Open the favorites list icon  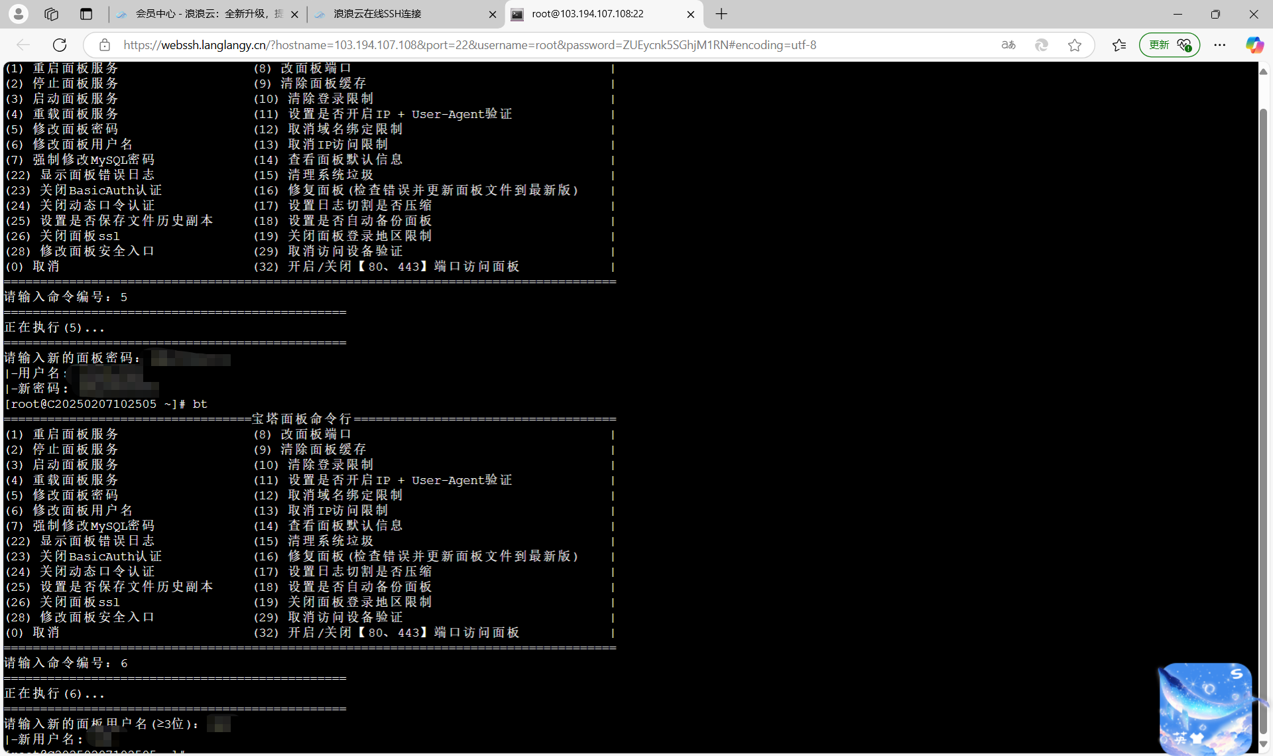pos(1119,45)
